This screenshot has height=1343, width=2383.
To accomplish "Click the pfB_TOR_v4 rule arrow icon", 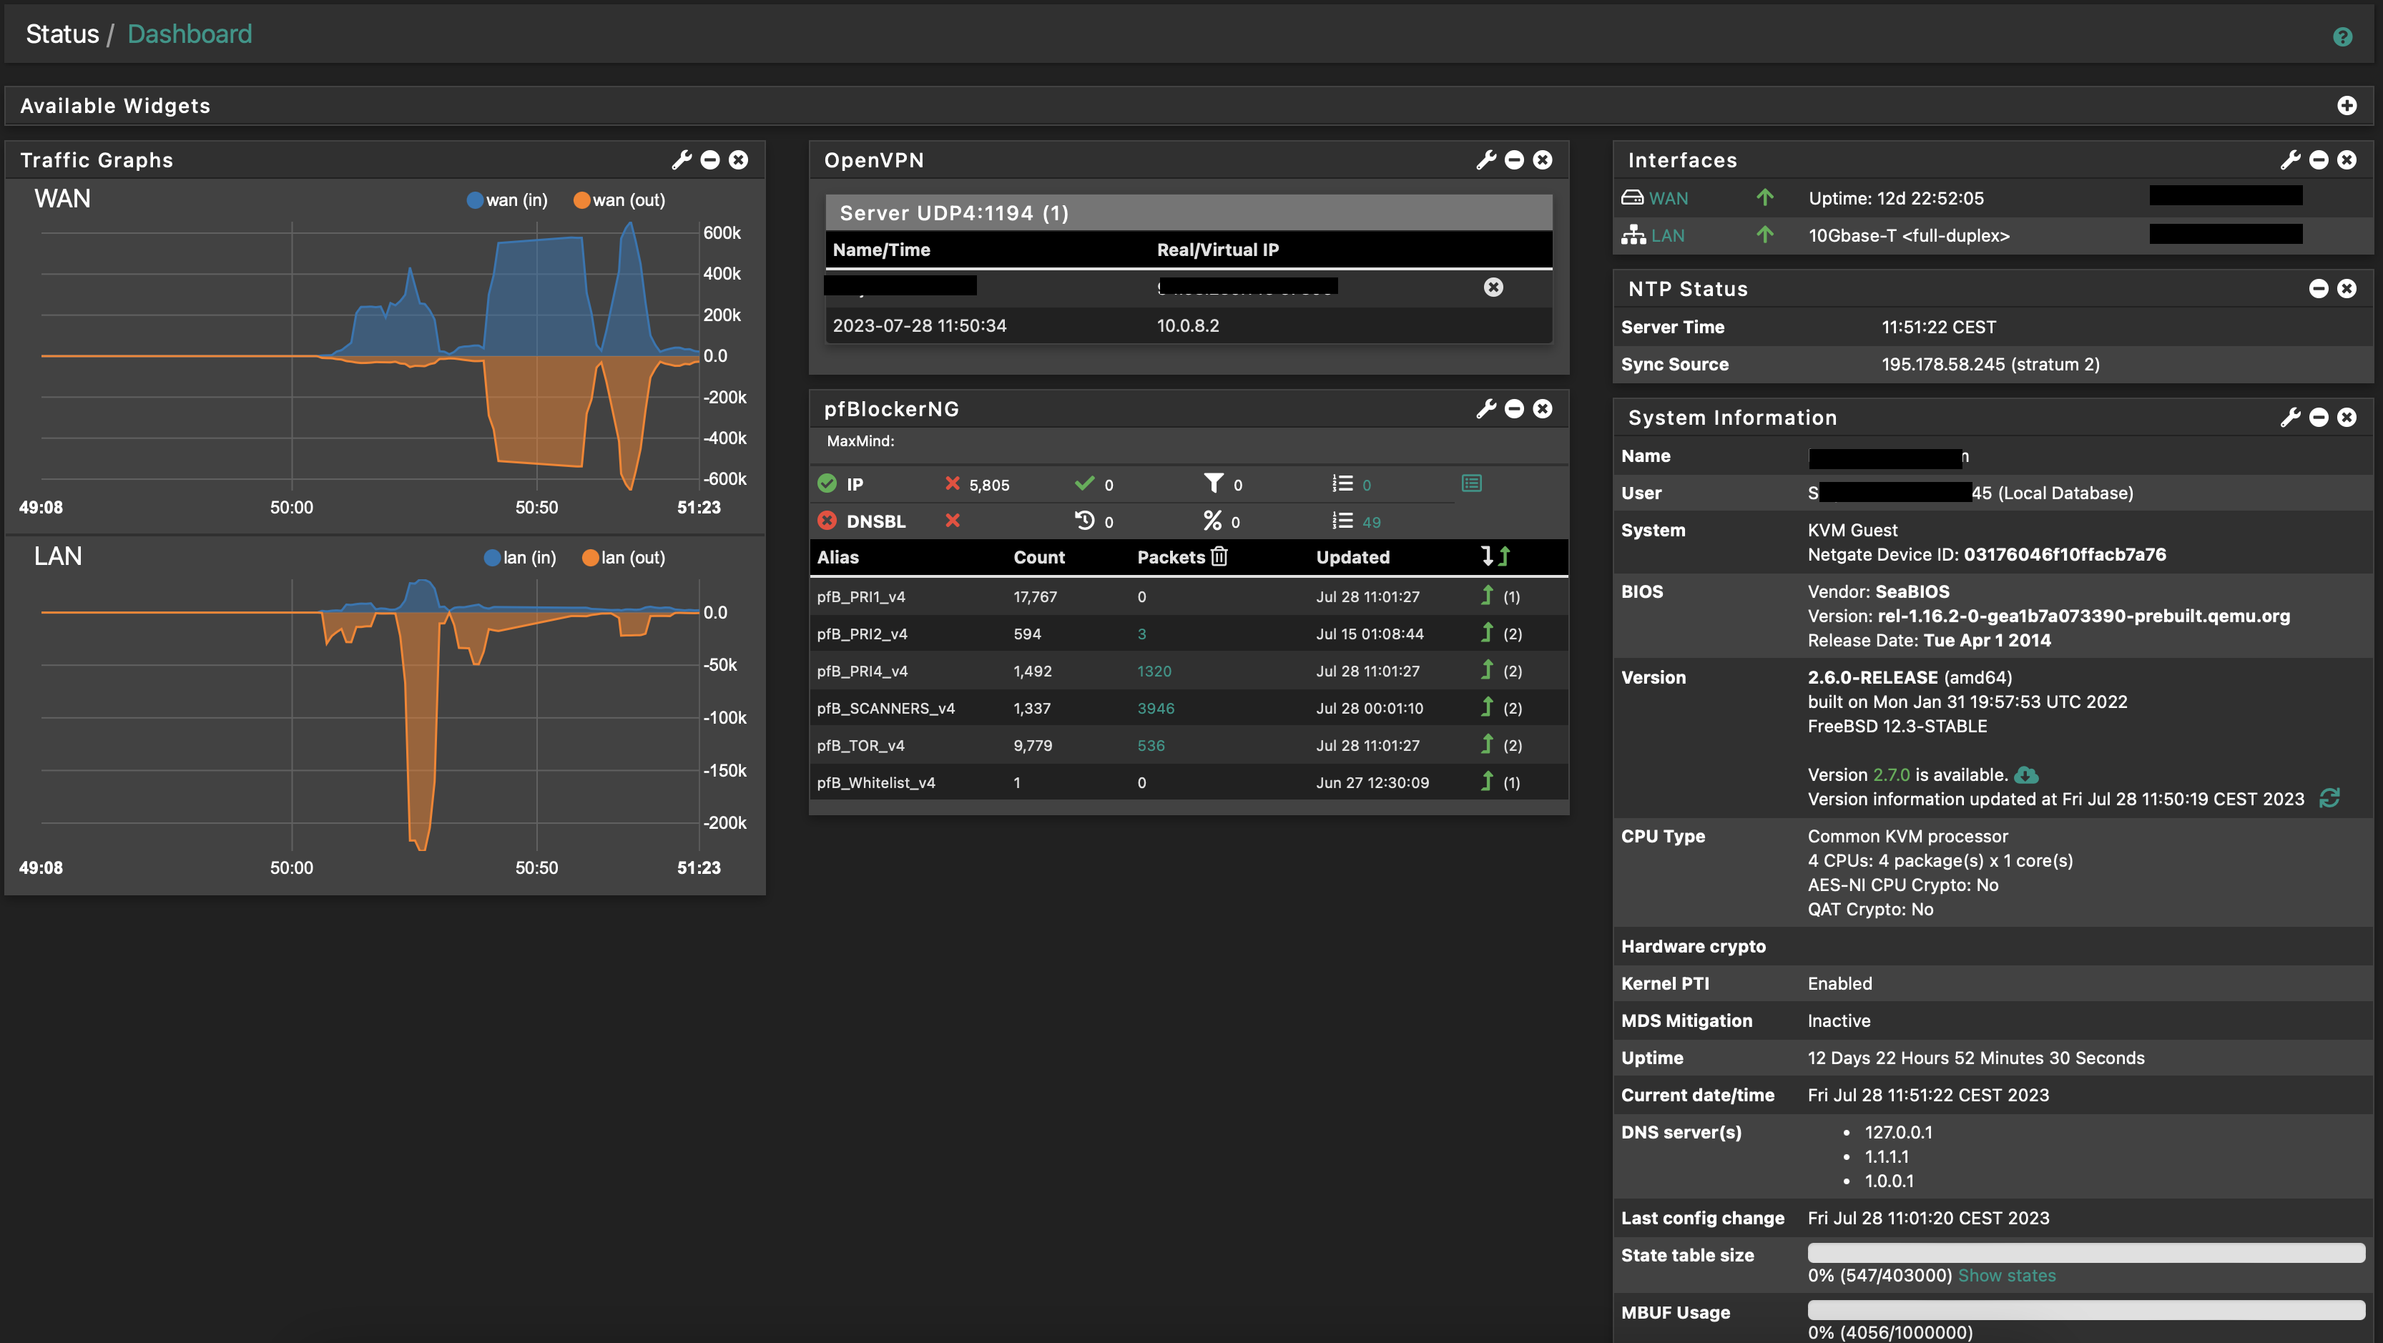I will 1487,744.
